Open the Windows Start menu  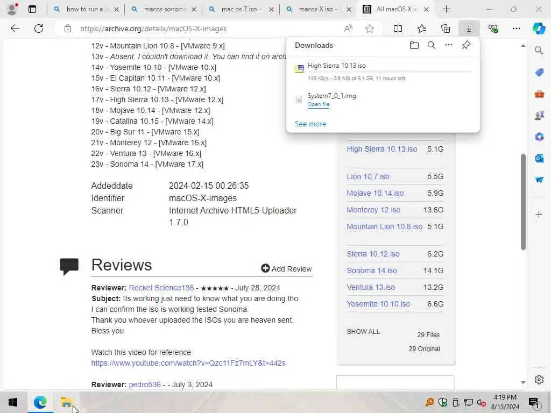click(x=13, y=402)
